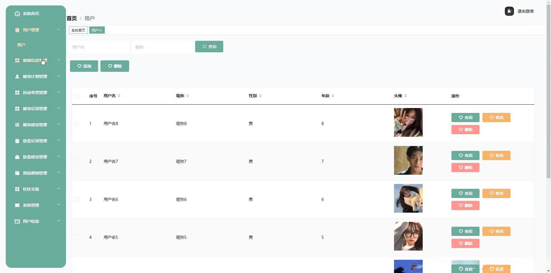551x273 pixels.
Task: Click the avatar icon next to 退出登录
Action: [509, 11]
